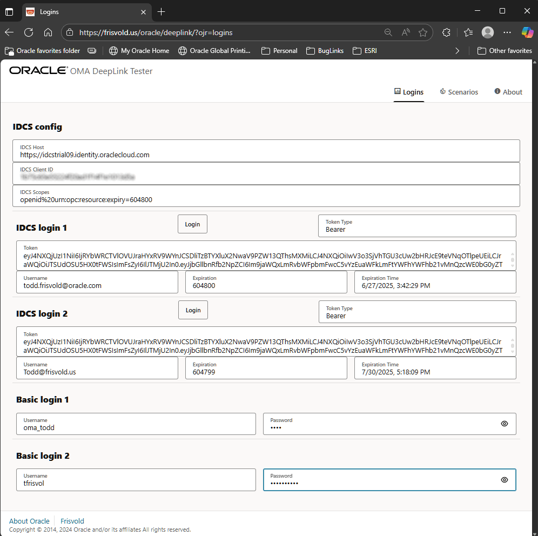Close the Logins browser tab
The width and height of the screenshot is (538, 536).
click(144, 12)
